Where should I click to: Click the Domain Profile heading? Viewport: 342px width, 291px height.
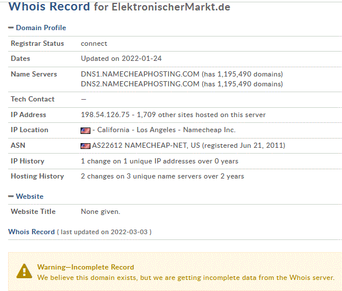pyautogui.click(x=41, y=28)
